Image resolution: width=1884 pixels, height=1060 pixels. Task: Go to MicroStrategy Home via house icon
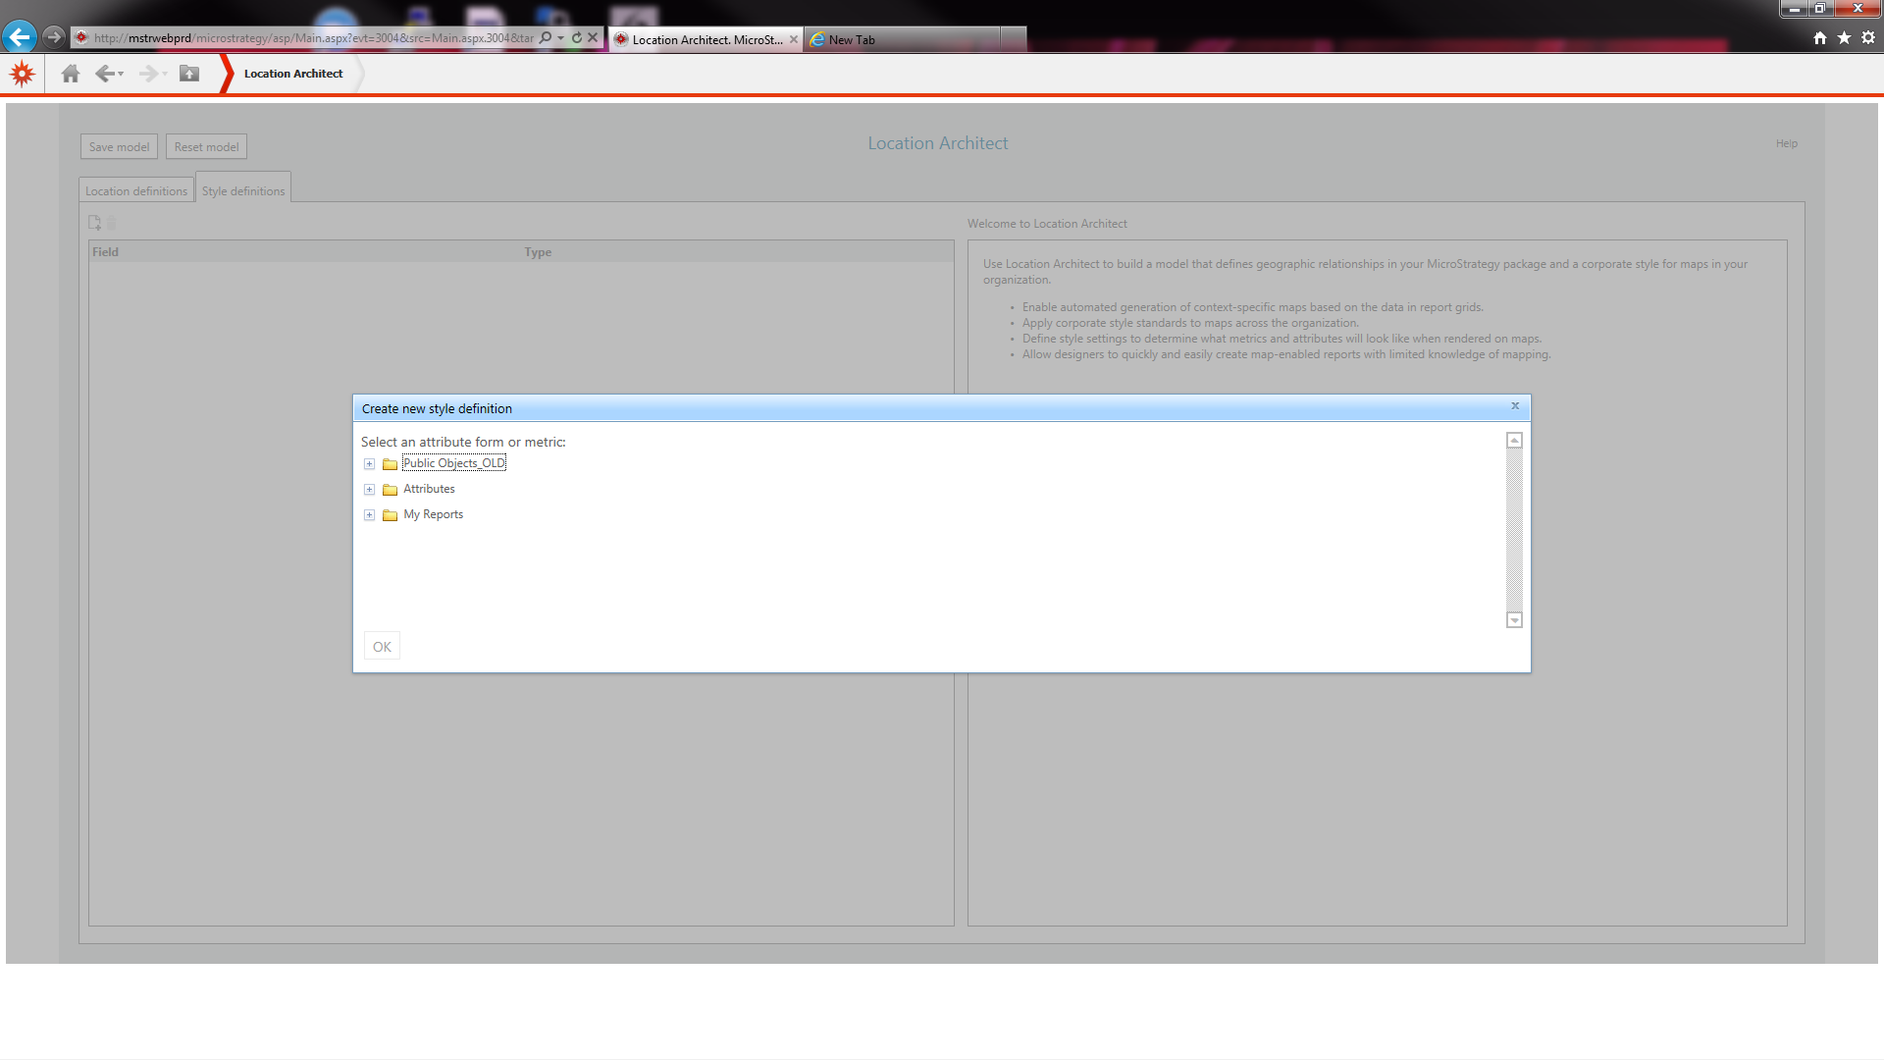click(71, 74)
